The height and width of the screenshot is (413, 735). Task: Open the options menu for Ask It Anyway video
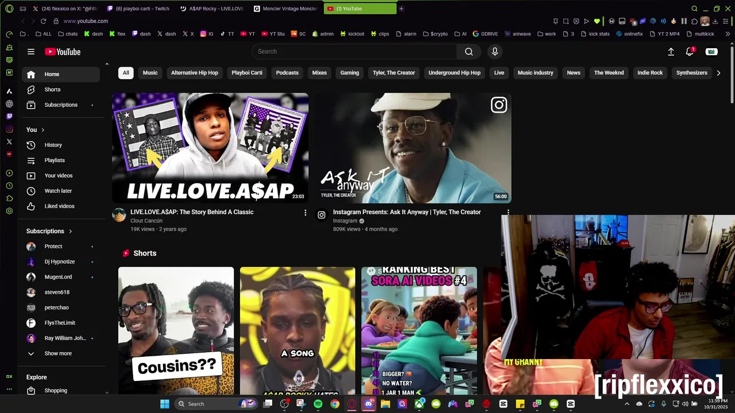coord(508,213)
